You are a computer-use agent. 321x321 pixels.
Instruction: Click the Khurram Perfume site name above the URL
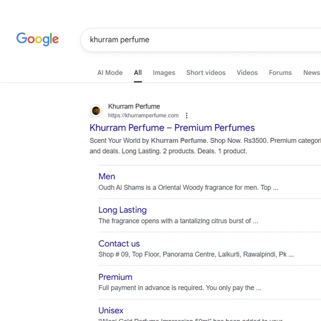point(134,106)
